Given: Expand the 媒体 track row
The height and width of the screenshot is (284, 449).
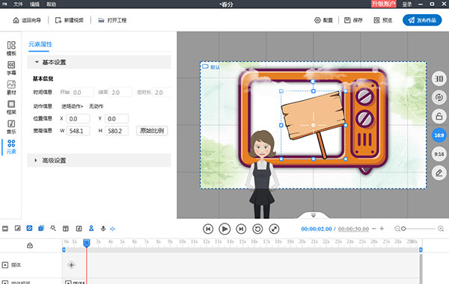Looking at the screenshot, I should click(5, 265).
